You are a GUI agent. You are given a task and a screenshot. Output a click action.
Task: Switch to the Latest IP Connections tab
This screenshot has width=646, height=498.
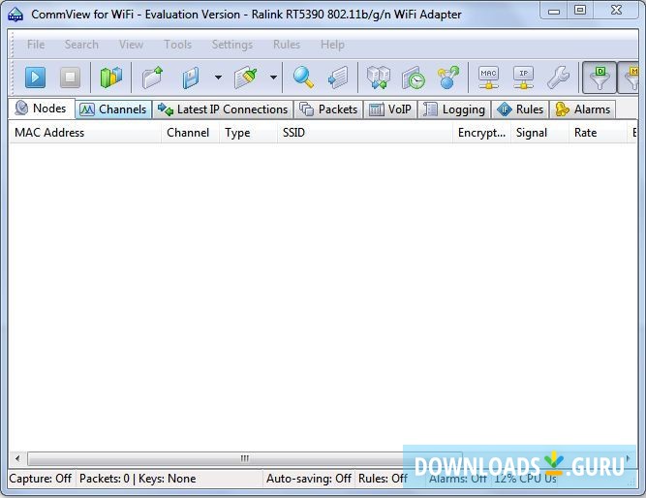tap(223, 109)
